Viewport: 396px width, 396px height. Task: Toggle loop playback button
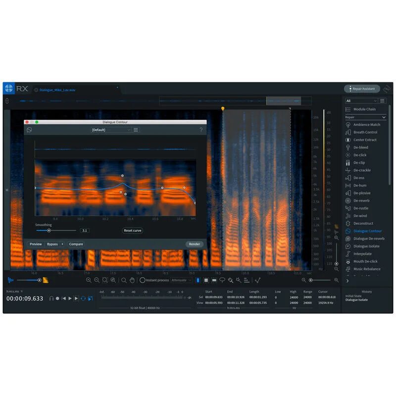[83, 298]
